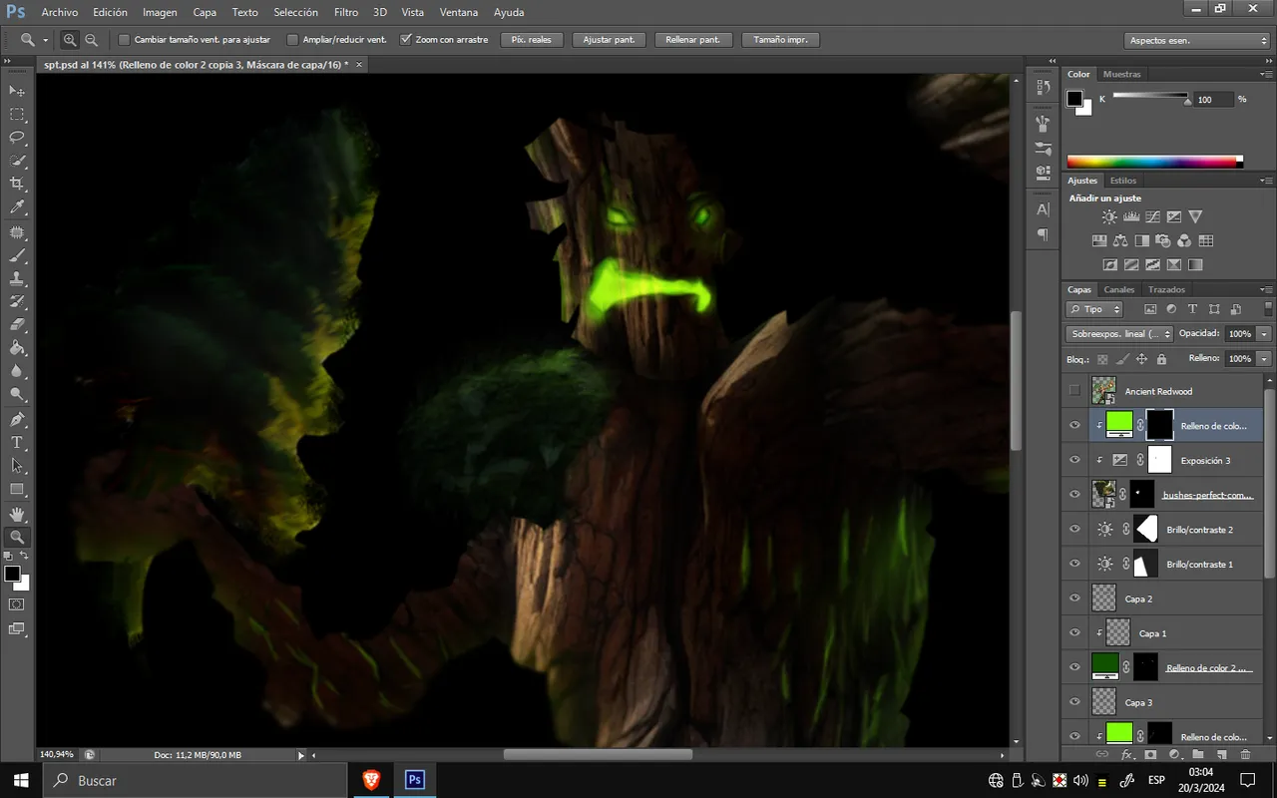1277x798 pixels.
Task: Create a new layer from panel footer
Action: pyautogui.click(x=1222, y=755)
